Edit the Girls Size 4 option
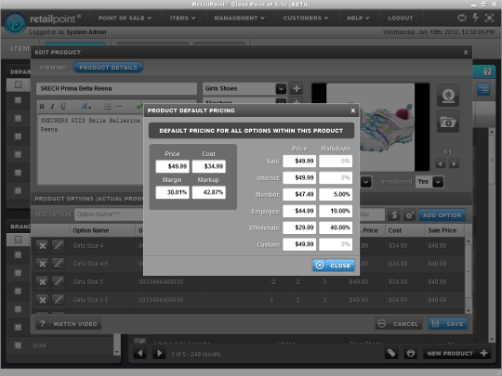 58,246
